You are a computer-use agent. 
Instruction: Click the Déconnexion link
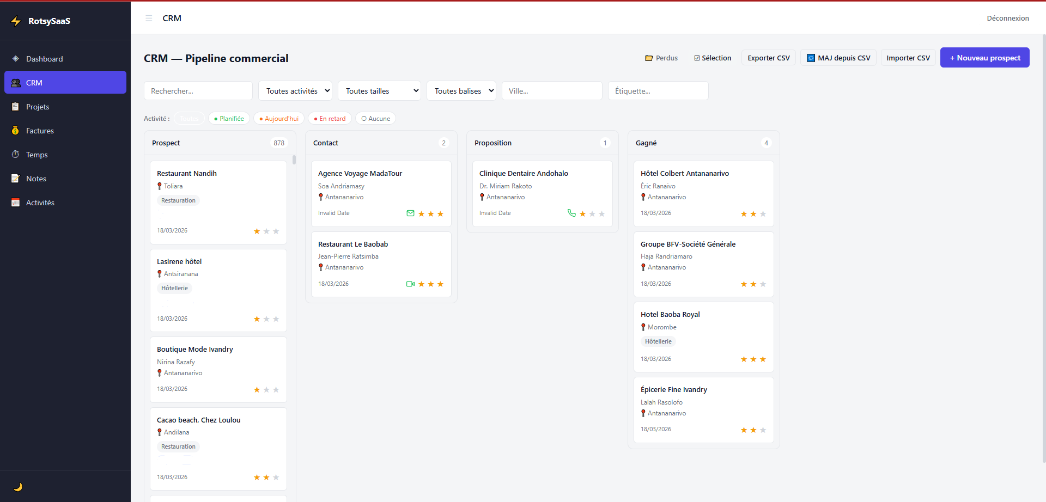click(1007, 19)
